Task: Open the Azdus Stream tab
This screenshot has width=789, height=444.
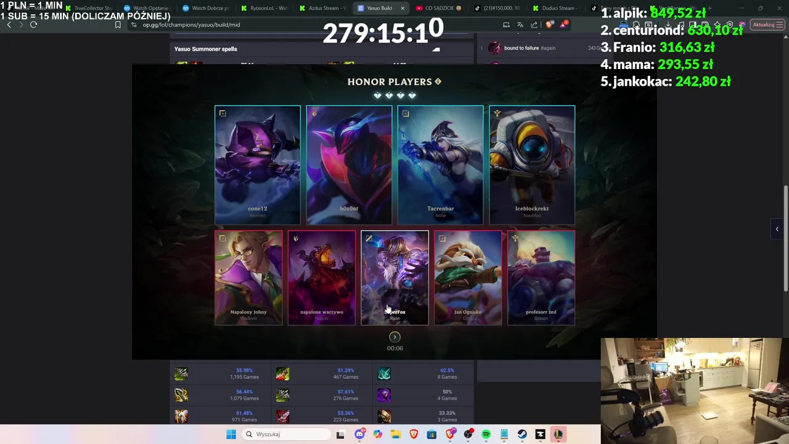Action: 322,8
